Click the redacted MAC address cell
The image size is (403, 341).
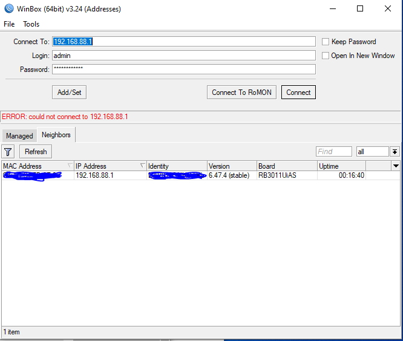[x=38, y=175]
